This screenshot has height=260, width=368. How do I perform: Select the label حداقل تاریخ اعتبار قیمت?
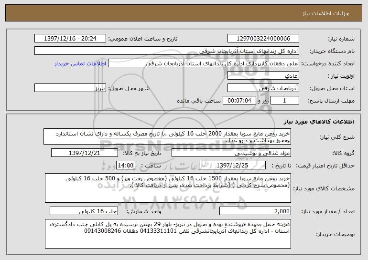pyautogui.click(x=325, y=166)
